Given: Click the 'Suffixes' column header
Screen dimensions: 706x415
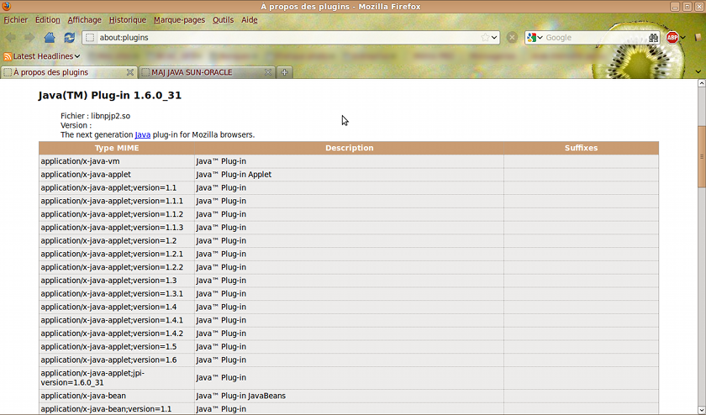Looking at the screenshot, I should tap(582, 148).
